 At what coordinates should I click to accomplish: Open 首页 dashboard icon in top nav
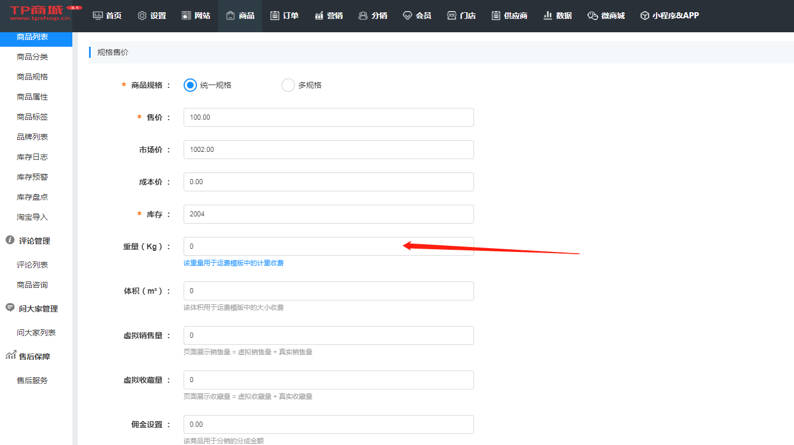click(x=98, y=16)
